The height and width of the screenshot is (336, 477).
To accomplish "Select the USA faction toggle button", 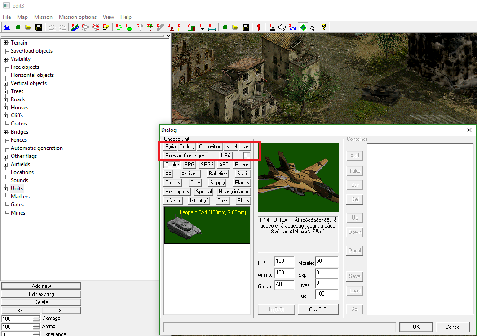I will click(226, 155).
